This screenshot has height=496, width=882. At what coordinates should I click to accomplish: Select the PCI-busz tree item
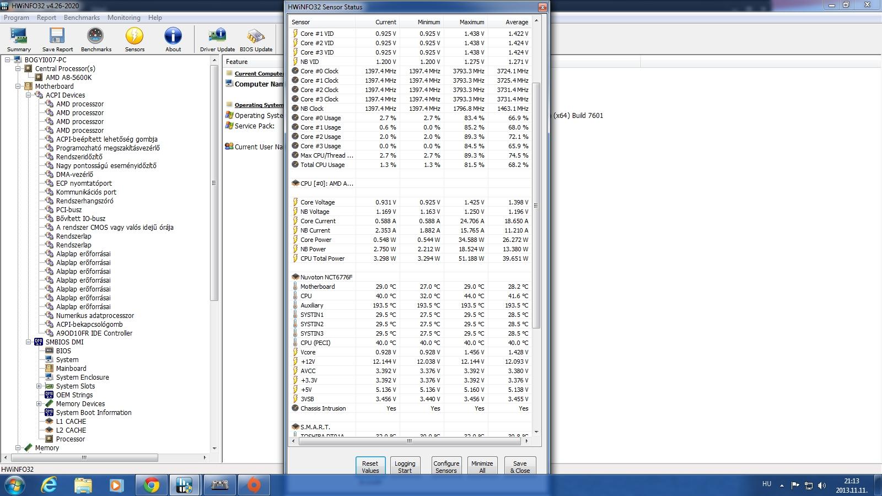69,210
